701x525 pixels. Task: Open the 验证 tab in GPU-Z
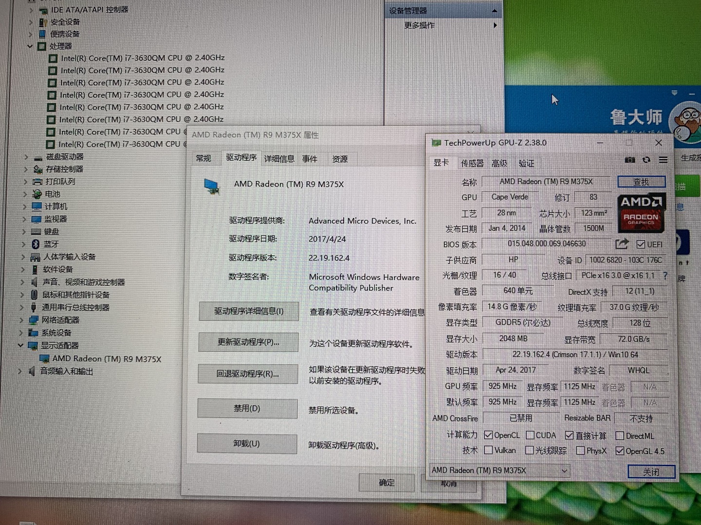tap(526, 163)
